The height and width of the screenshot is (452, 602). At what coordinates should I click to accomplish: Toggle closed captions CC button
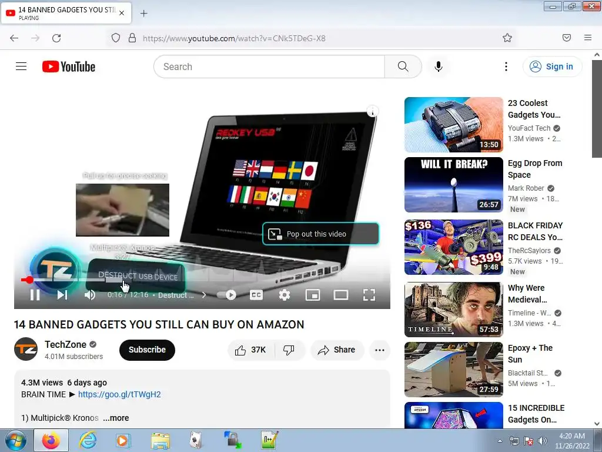256,295
